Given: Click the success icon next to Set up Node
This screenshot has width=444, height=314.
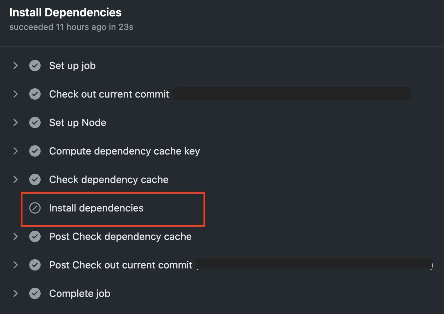Looking at the screenshot, I should pyautogui.click(x=35, y=123).
